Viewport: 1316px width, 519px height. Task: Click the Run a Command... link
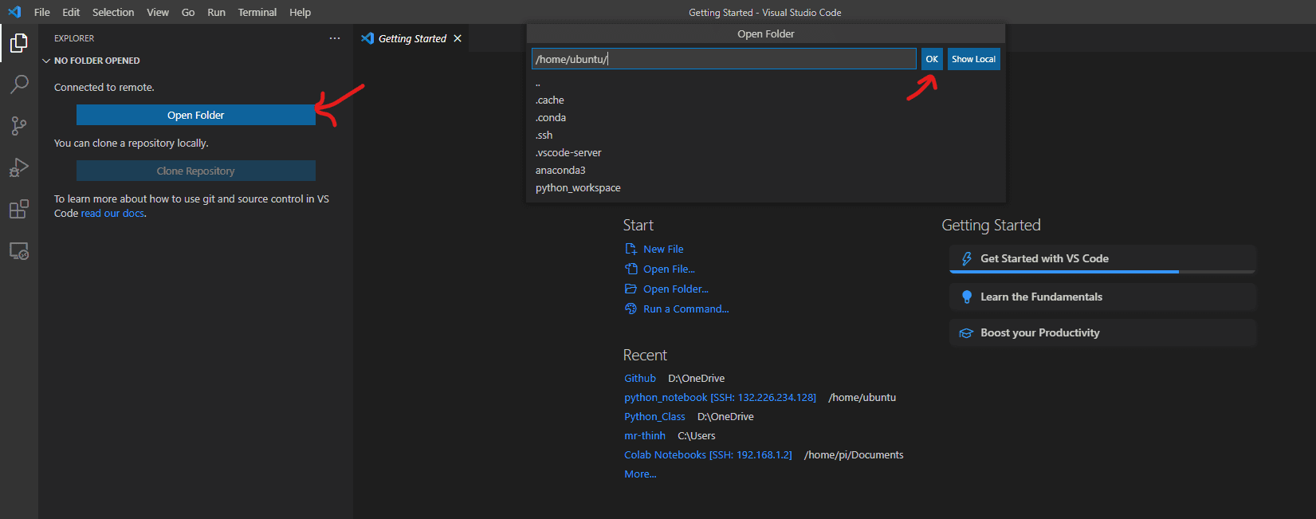click(686, 309)
